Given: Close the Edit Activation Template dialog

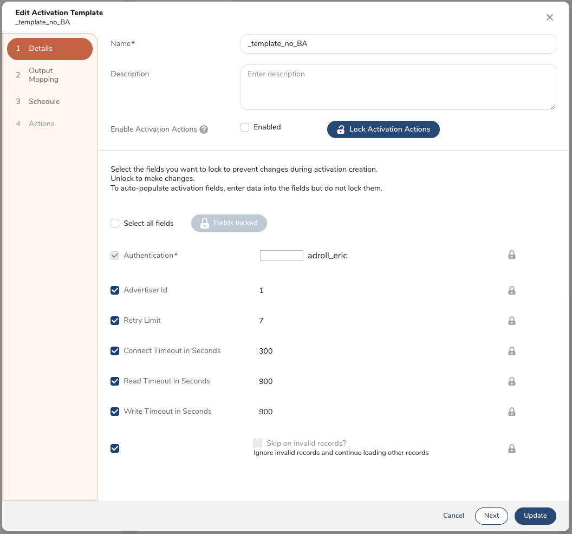Looking at the screenshot, I should pos(549,17).
